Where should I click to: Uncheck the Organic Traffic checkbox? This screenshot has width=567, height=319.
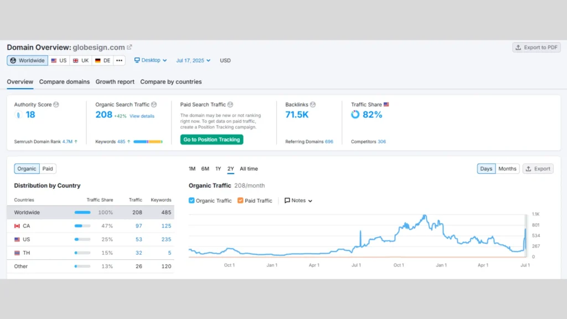point(192,200)
